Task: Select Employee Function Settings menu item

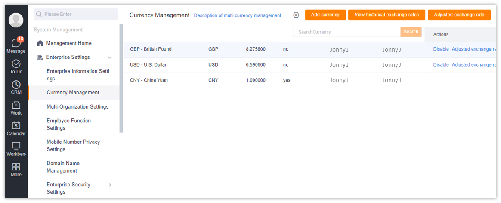Action: 69,124
